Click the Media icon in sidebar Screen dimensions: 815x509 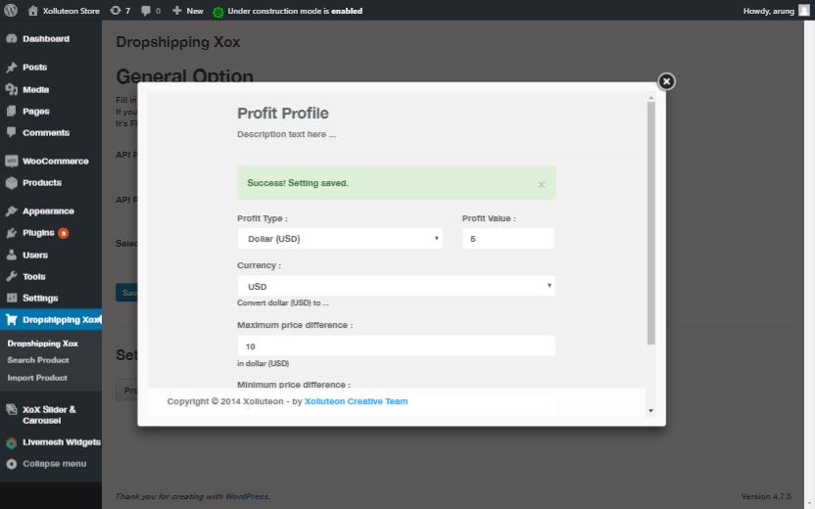[x=12, y=89]
